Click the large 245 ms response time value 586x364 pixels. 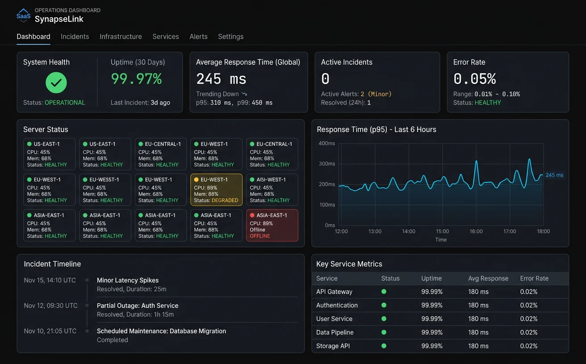point(221,79)
